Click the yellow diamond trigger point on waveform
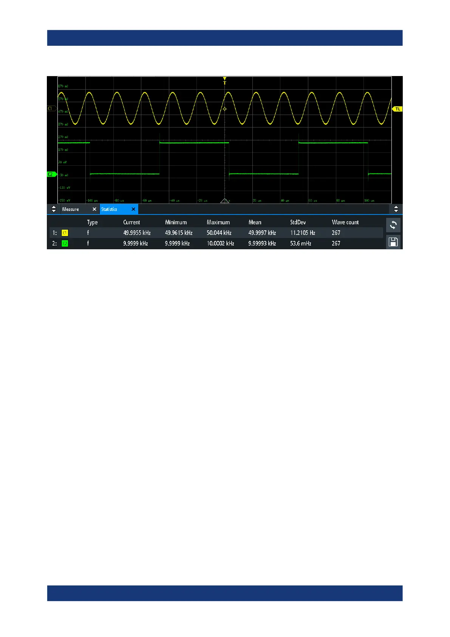 [225, 109]
